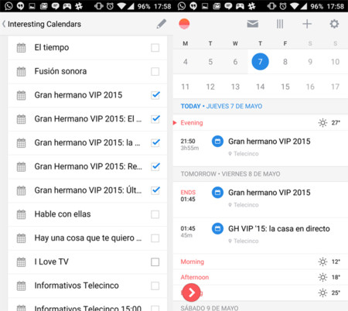Tap the pencil edit icon

click(x=162, y=24)
